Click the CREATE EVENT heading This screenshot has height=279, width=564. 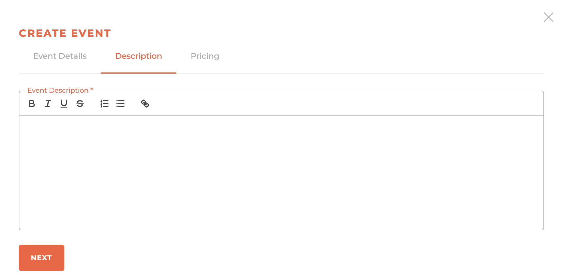(x=65, y=33)
